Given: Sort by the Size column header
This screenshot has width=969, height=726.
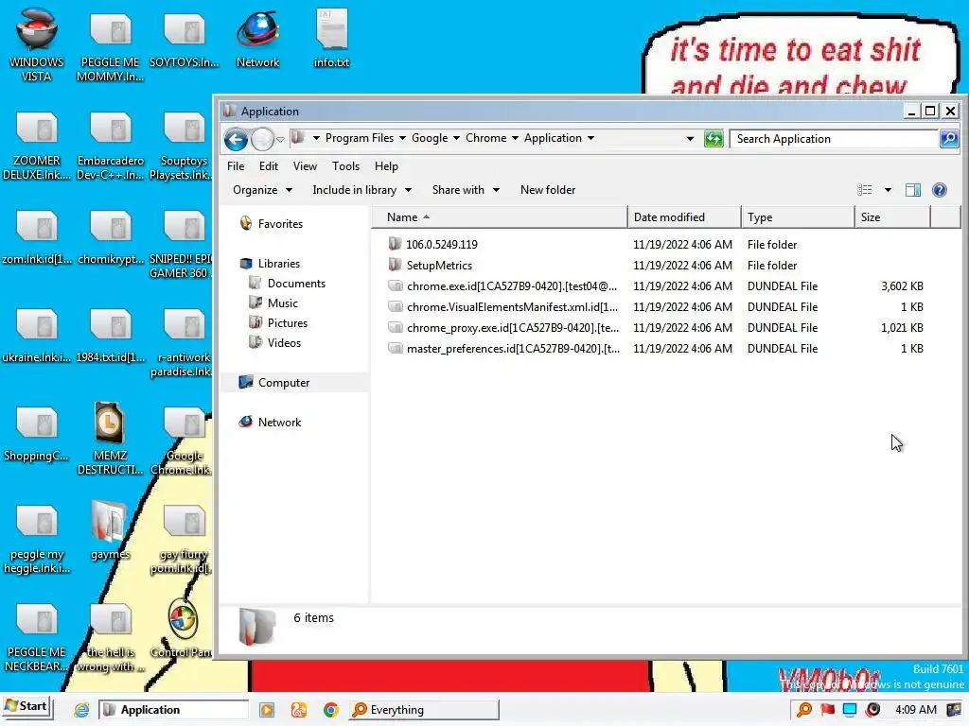Looking at the screenshot, I should point(892,217).
